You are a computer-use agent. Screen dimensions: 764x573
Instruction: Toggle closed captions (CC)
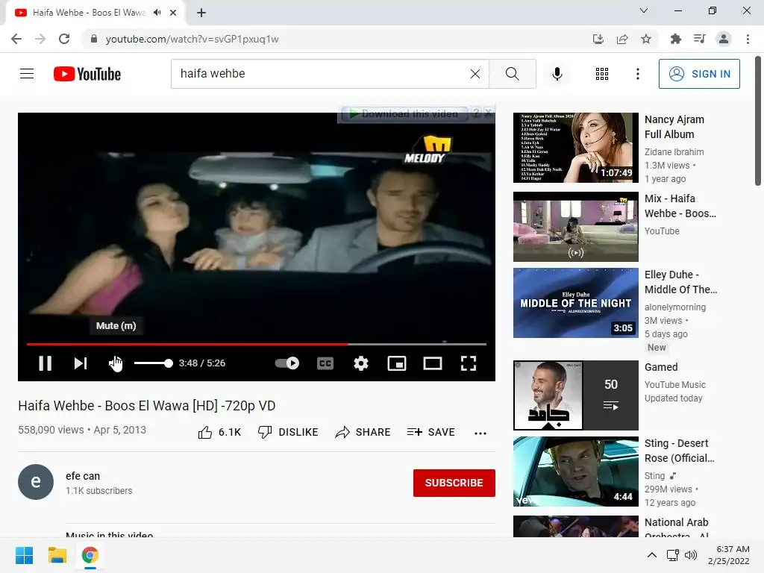[325, 363]
